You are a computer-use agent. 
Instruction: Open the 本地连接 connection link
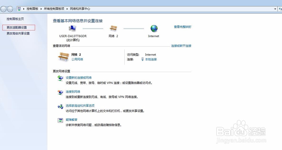pyautogui.click(x=151, y=59)
